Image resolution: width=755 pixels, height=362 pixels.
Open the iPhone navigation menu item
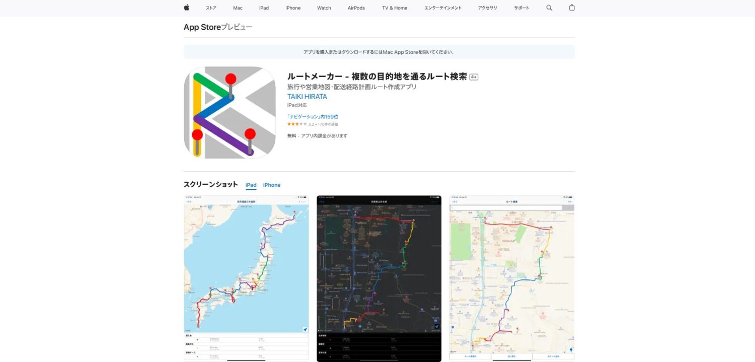click(x=293, y=8)
